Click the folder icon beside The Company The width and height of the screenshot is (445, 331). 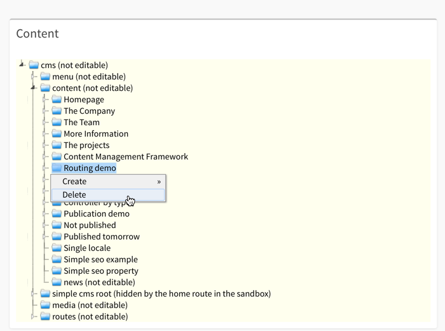point(57,111)
